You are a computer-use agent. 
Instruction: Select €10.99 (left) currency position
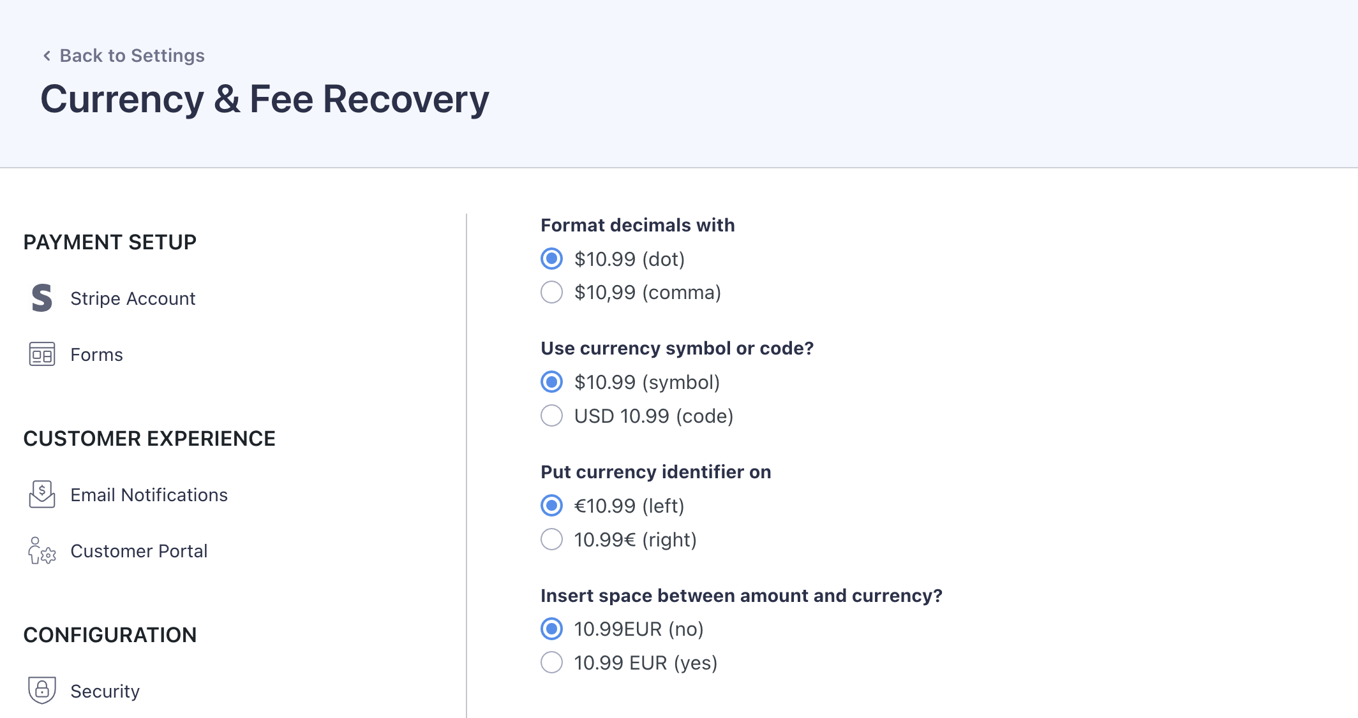(552, 506)
